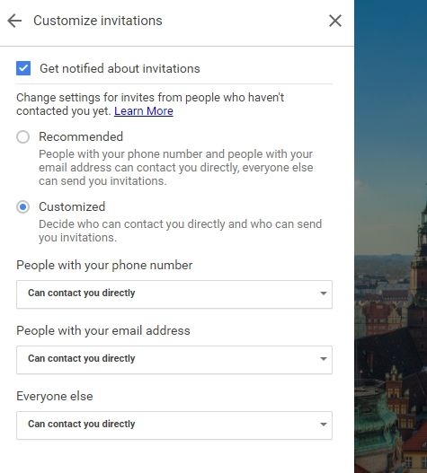Screen dimensions: 427x473
Task: Open the People with your phone number dropdown
Action: click(x=174, y=294)
